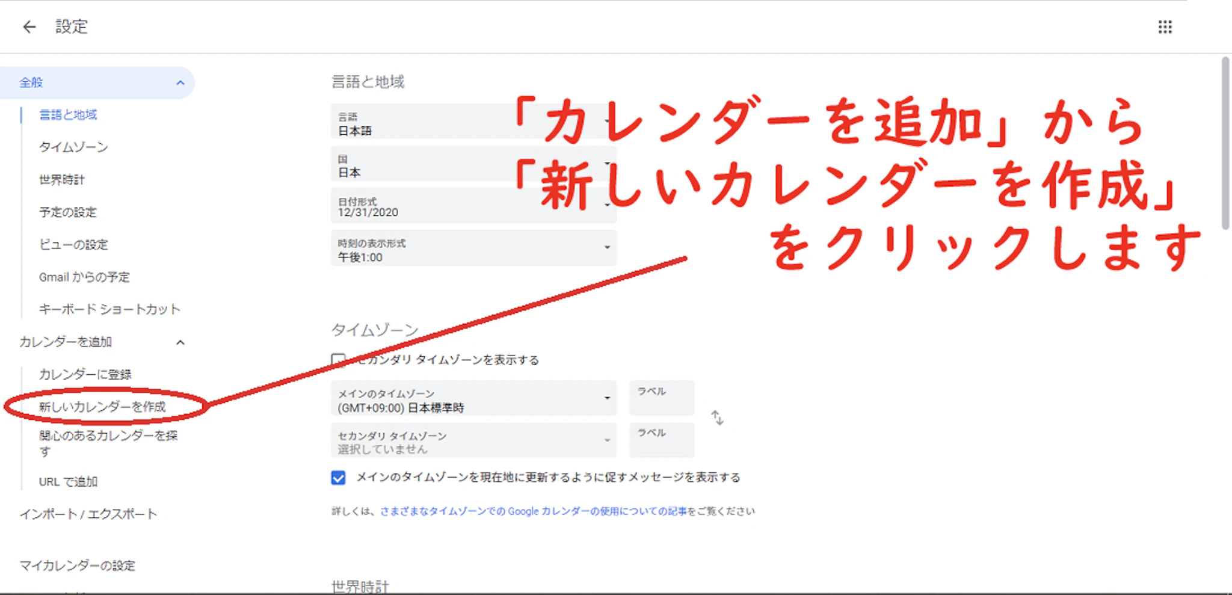Uncheck the メインのタイムゾーンを現在地に更新 prompt checkbox
The image size is (1232, 595).
(x=337, y=477)
